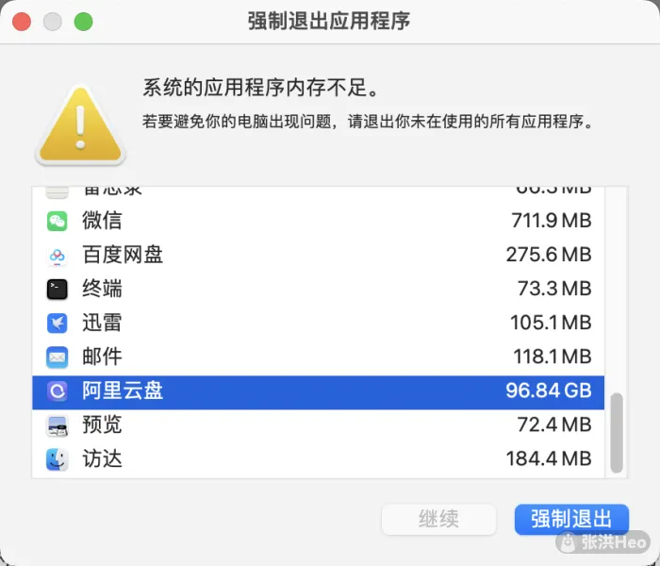
Task: Click the app list vertical scrollbar thumb
Action: pyautogui.click(x=617, y=433)
